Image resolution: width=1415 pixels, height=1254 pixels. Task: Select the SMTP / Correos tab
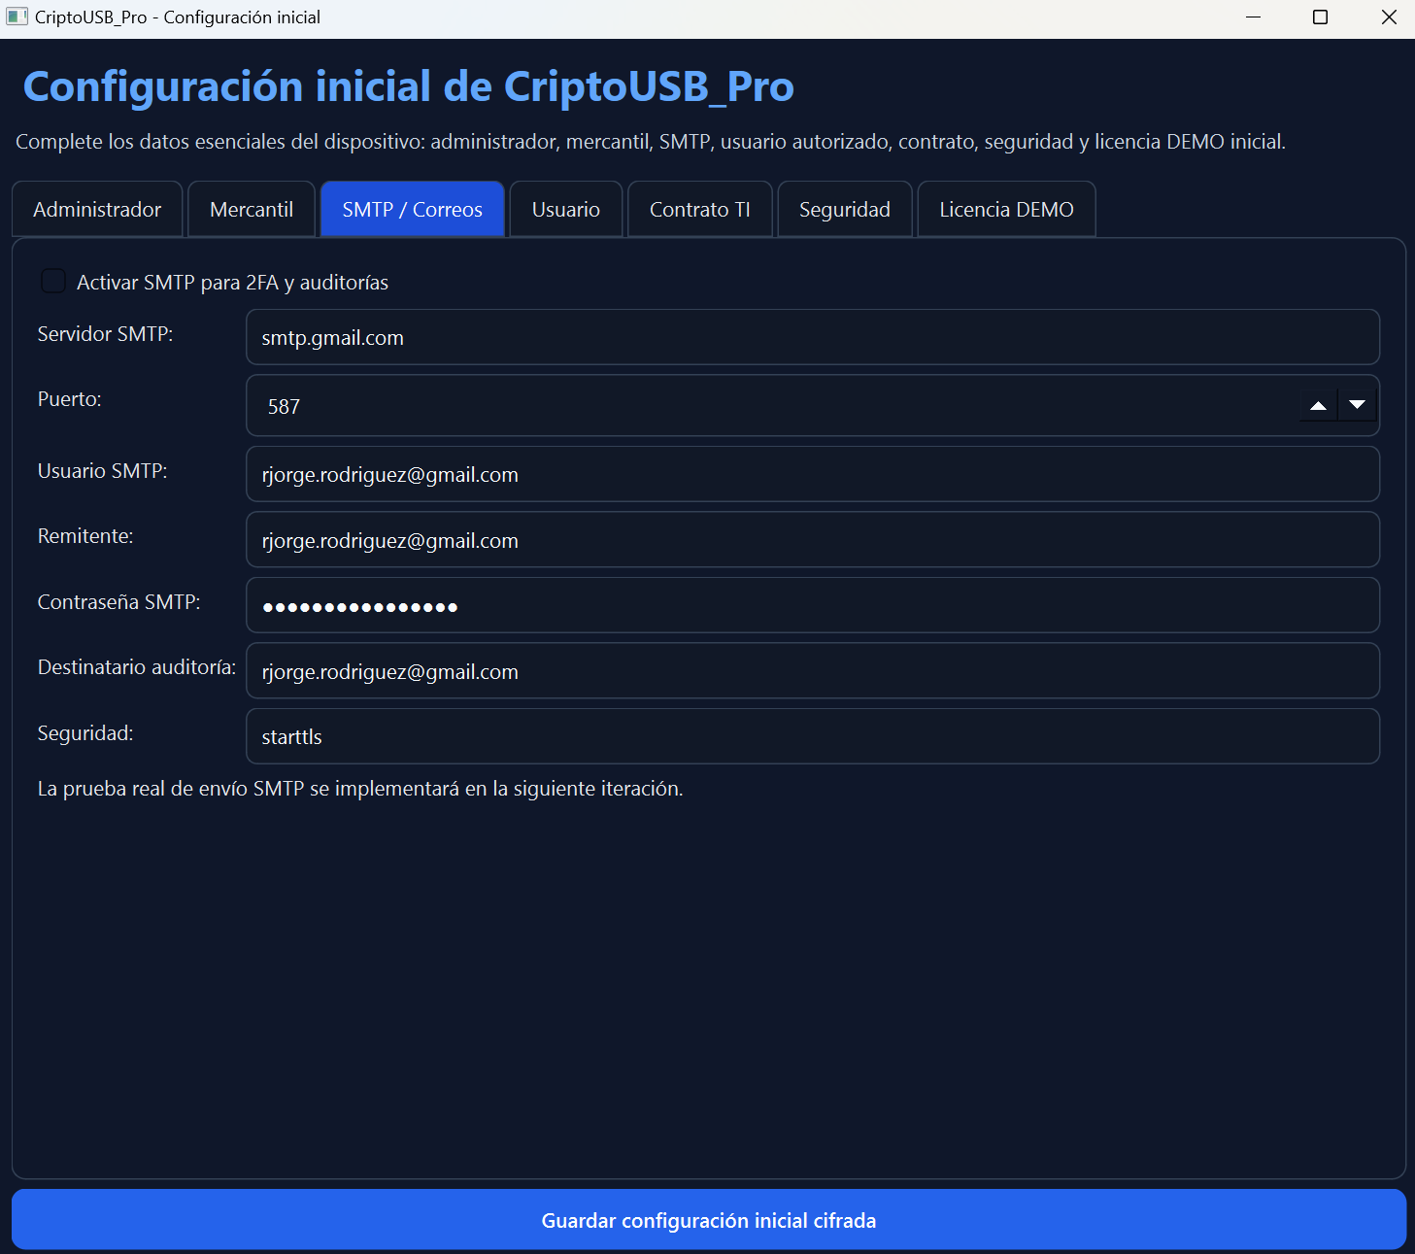click(x=413, y=209)
